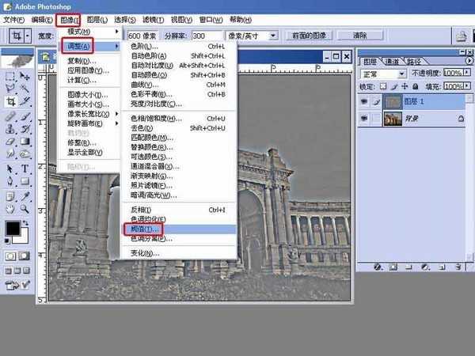The width and height of the screenshot is (475, 356).
Task: Select the Path Selection tool
Action: click(10, 169)
